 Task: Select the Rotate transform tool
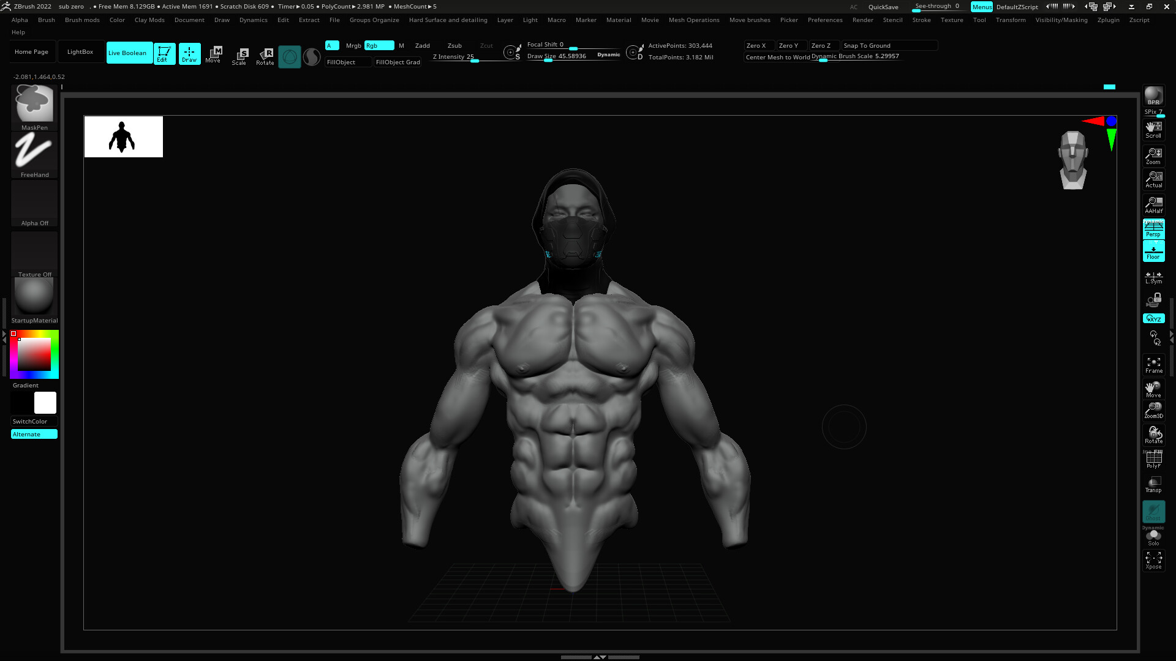[x=265, y=56]
